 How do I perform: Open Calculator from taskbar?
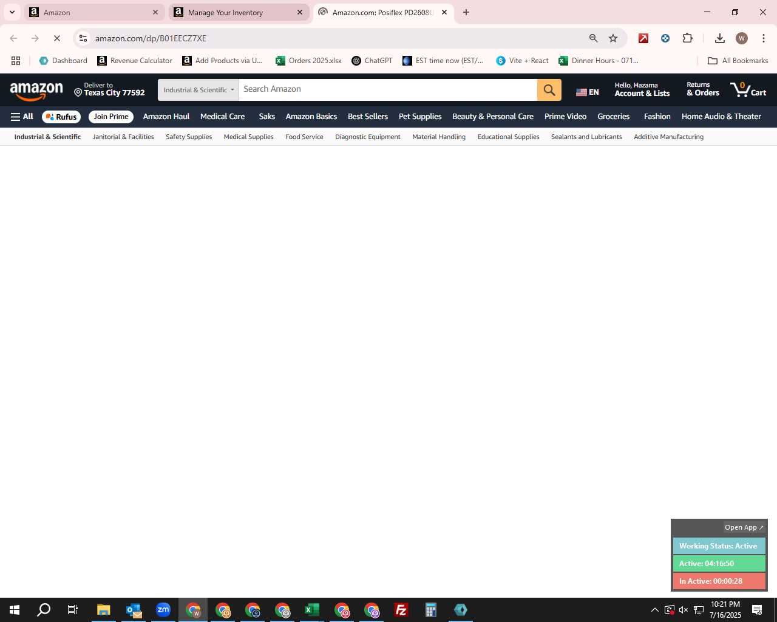[431, 610]
